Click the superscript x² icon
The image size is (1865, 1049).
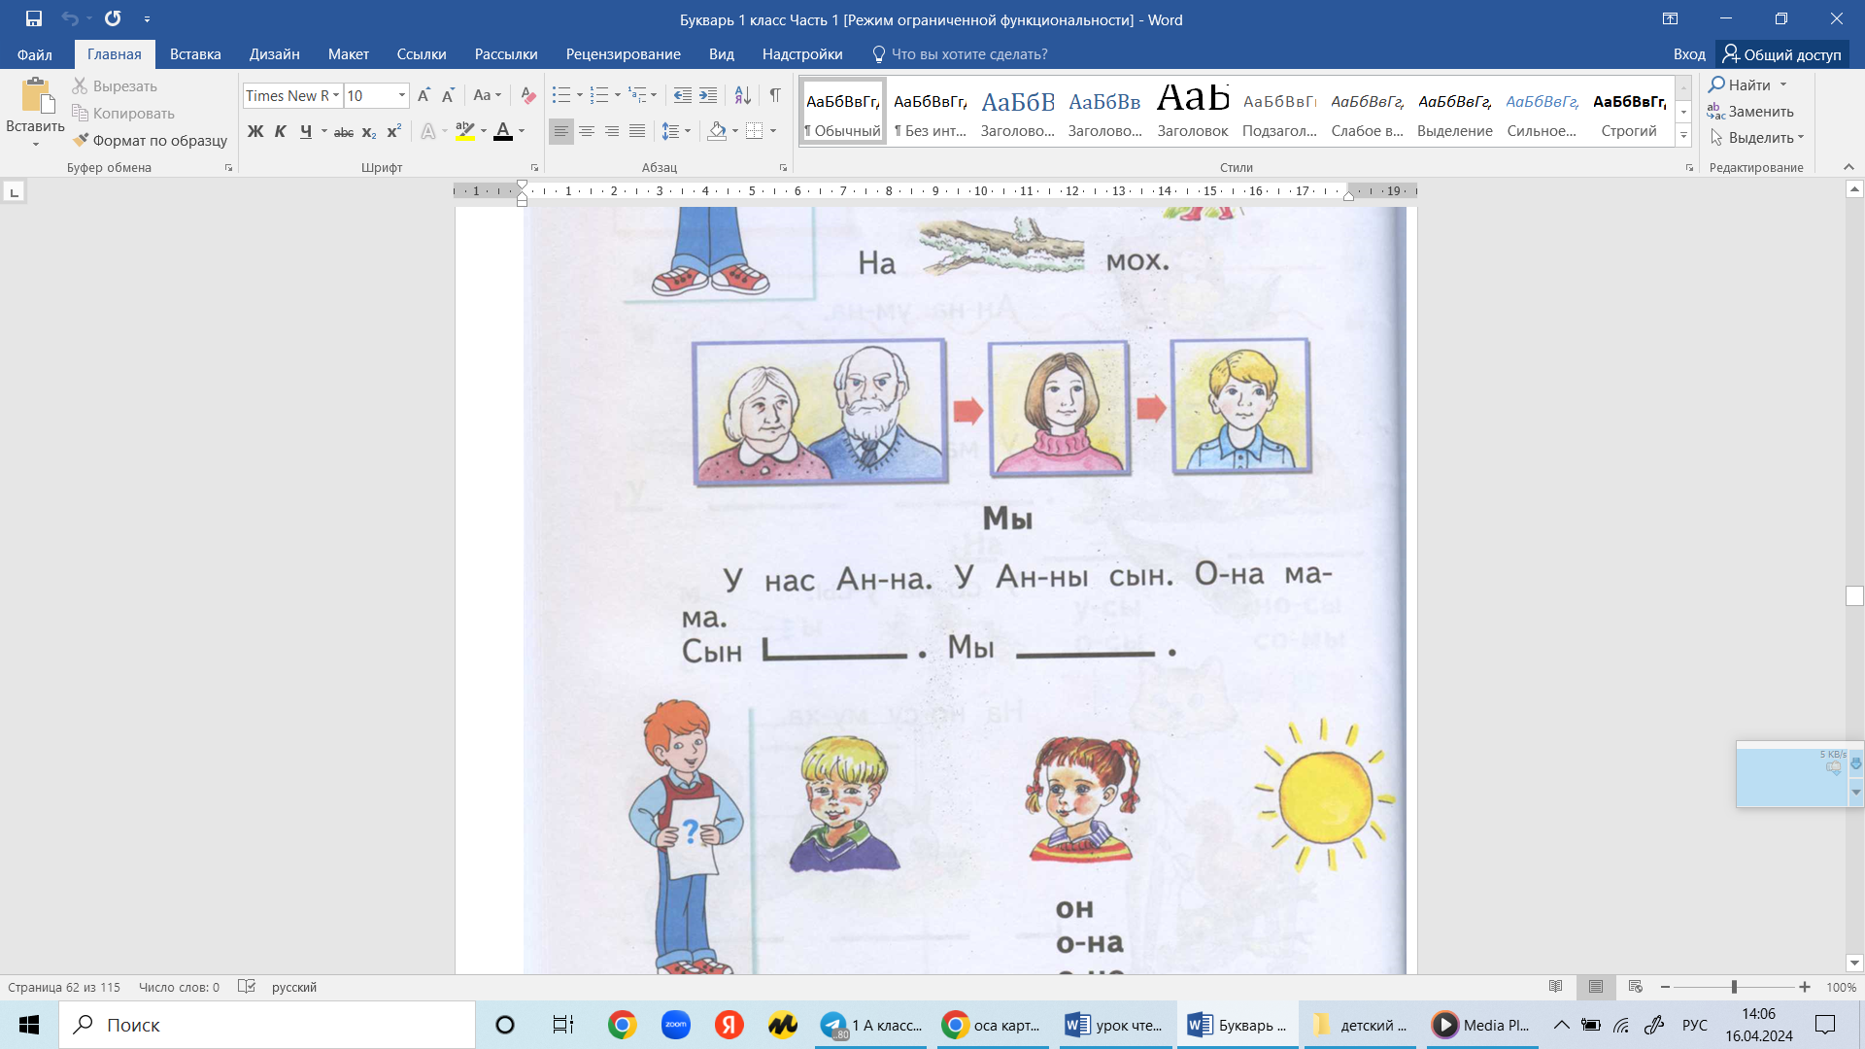point(393,131)
